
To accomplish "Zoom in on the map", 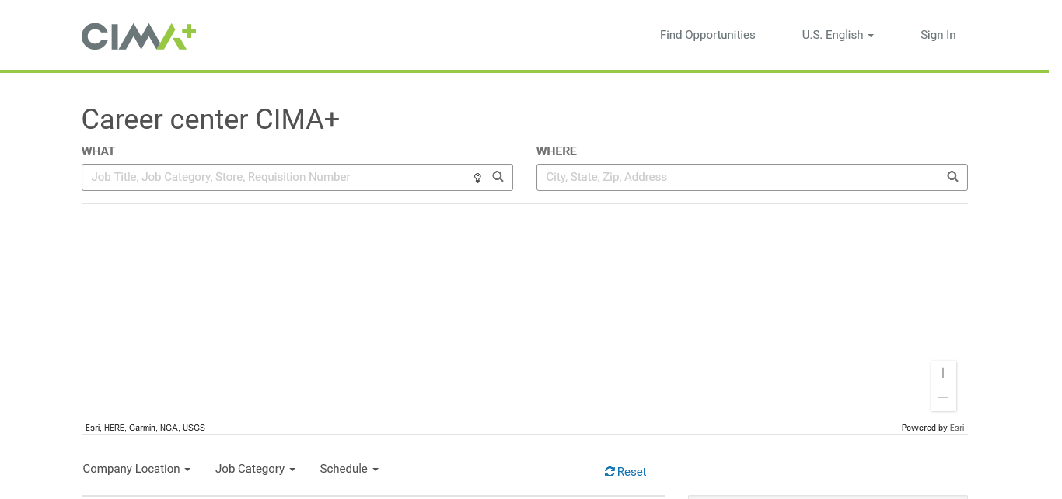I will tap(943, 373).
